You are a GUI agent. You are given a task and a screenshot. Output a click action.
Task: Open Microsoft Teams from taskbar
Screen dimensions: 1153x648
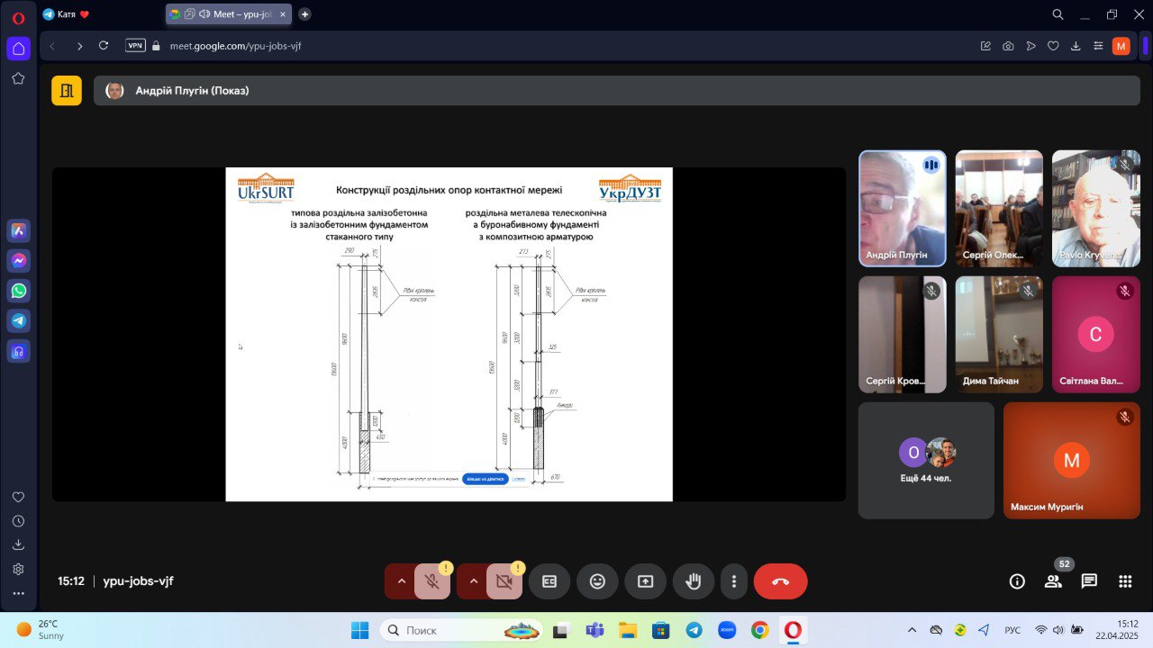[595, 630]
